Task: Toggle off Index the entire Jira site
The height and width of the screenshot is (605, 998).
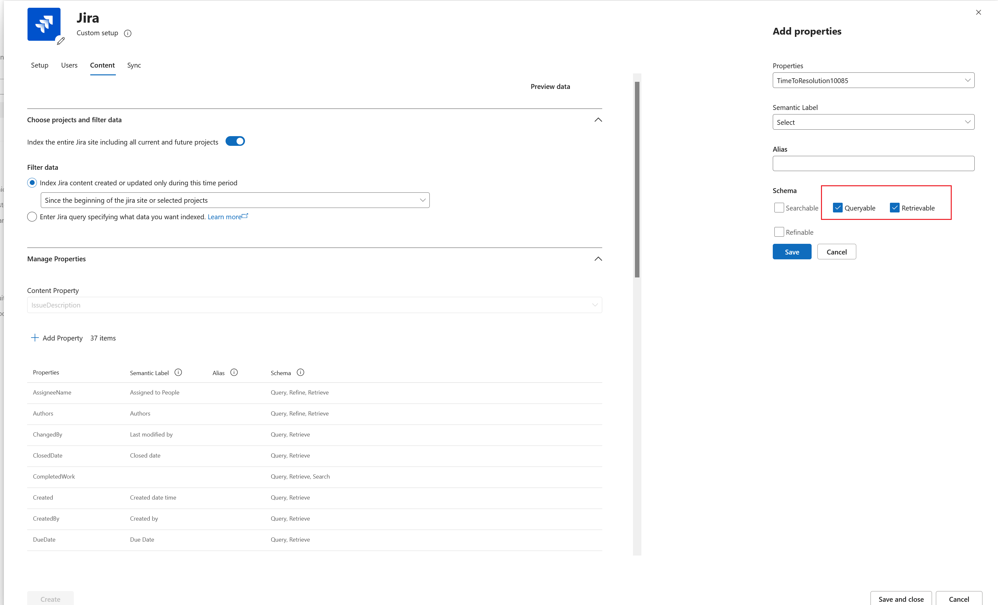Action: coord(235,141)
